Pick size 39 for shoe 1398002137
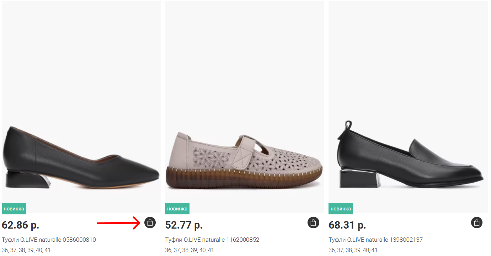This screenshot has width=491, height=256. pos(357,250)
